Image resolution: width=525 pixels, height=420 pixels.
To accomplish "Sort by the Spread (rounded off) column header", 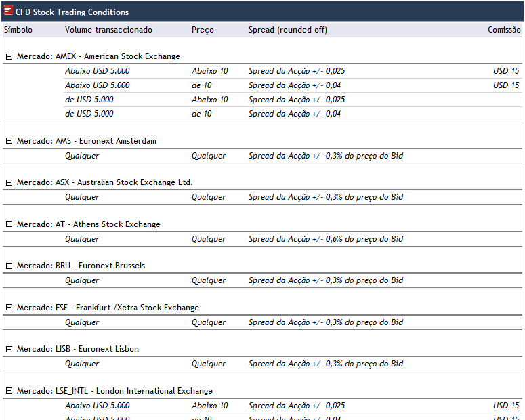I will [x=288, y=30].
